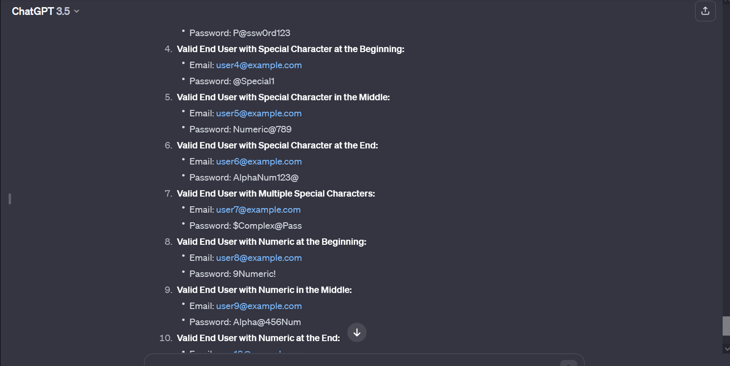The width and height of the screenshot is (730, 366).
Task: Open the user4@example.com email link
Action: [x=259, y=65]
